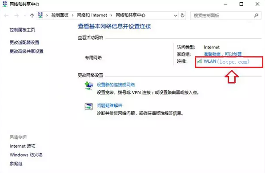The width and height of the screenshot is (265, 173).
Task: Click the Internet access type value
Action: [212, 47]
